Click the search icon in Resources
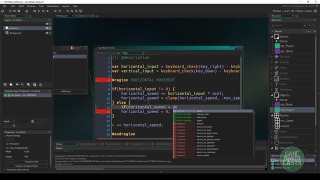Screen dimensions: 320x180 click(x=273, y=25)
